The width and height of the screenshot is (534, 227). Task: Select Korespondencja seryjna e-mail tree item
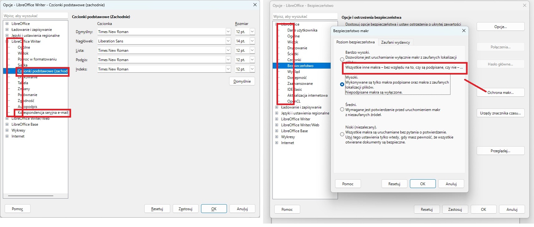(x=43, y=113)
